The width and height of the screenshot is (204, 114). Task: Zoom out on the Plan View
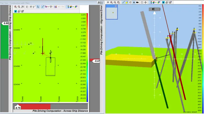click(x=19, y=7)
